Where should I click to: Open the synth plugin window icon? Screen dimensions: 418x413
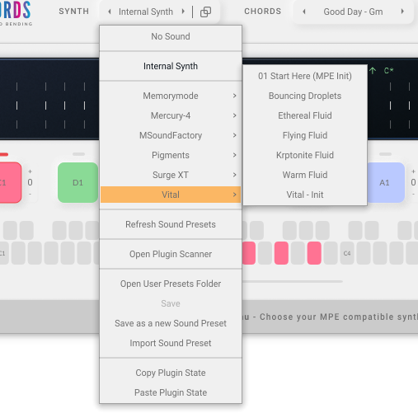[205, 12]
